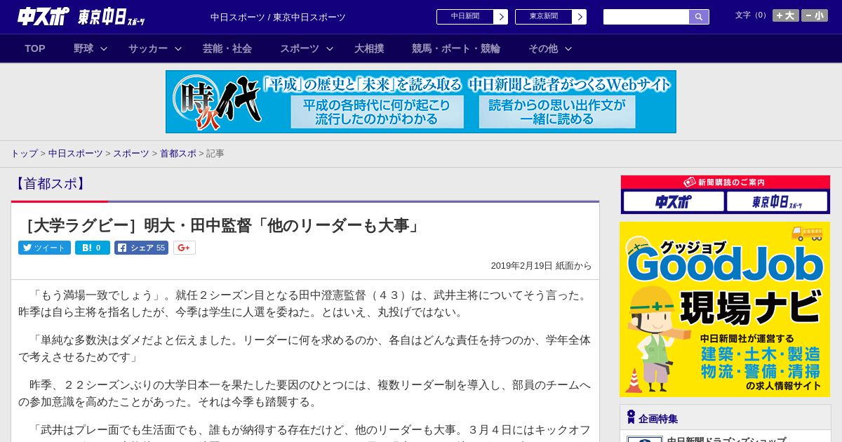The image size is (842, 442).
Task: Click the 企画特集 ribbon icon
Action: pos(631,417)
